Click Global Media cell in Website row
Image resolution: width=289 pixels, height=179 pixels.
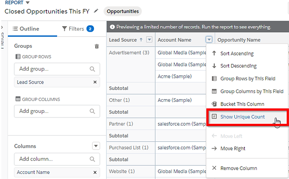coord(181,172)
